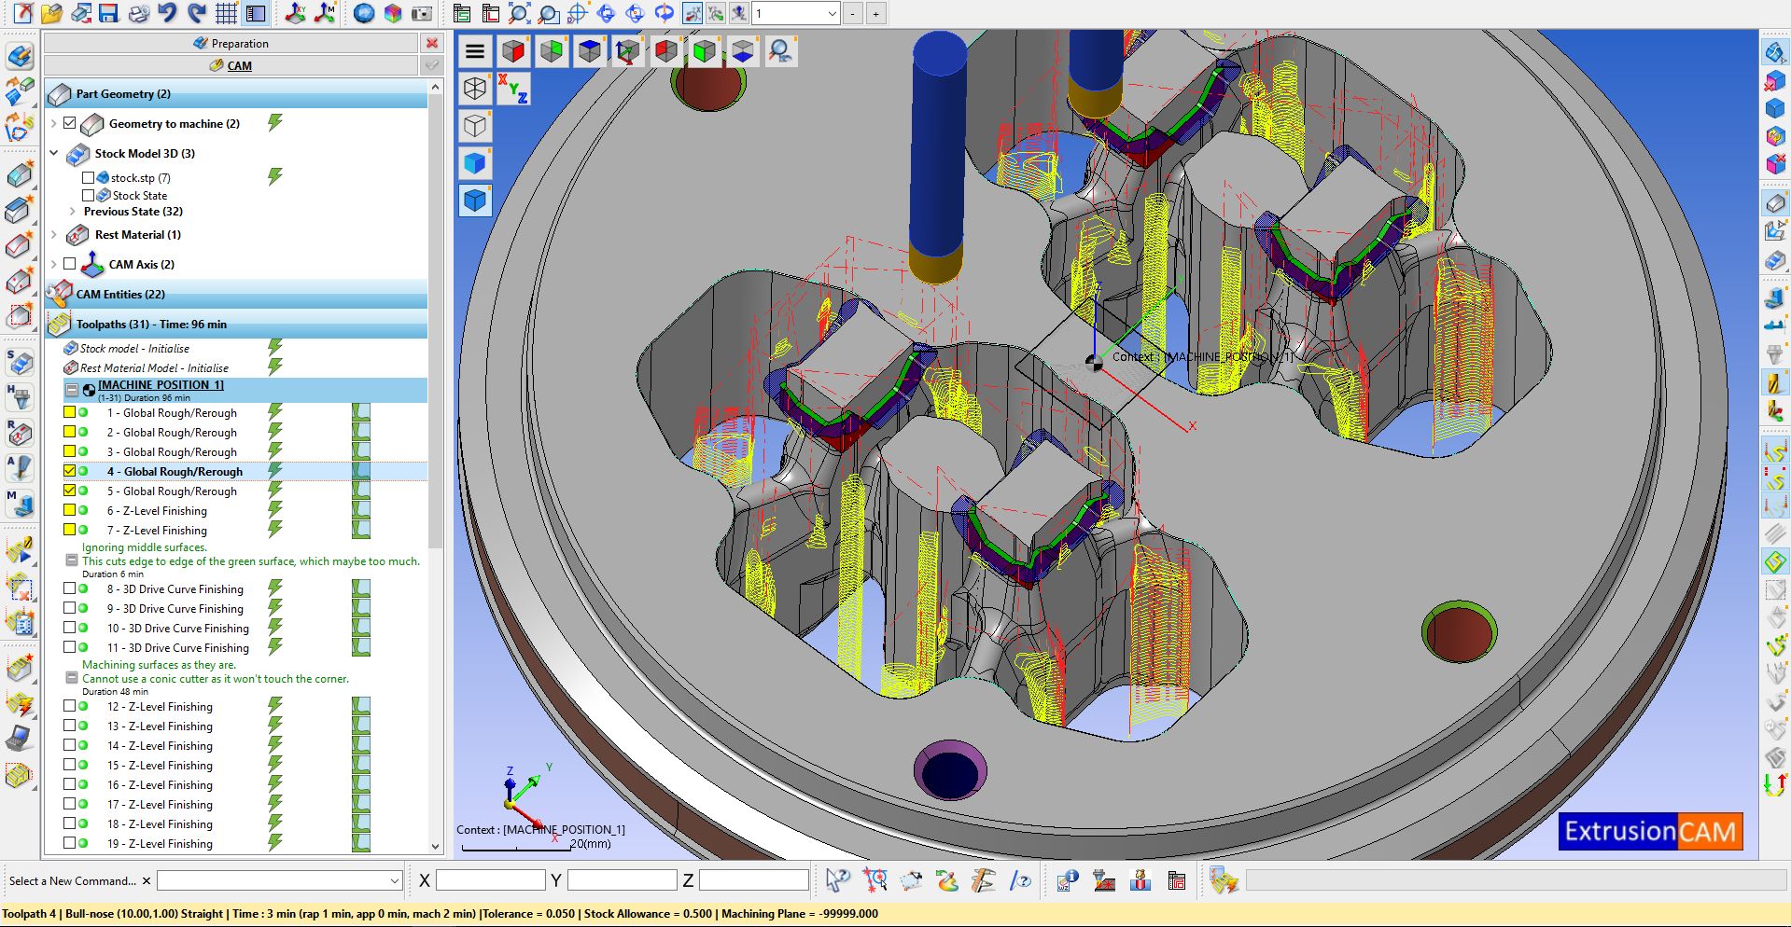Click the color palette edit icon
This screenshot has width=1791, height=927.
(946, 880)
